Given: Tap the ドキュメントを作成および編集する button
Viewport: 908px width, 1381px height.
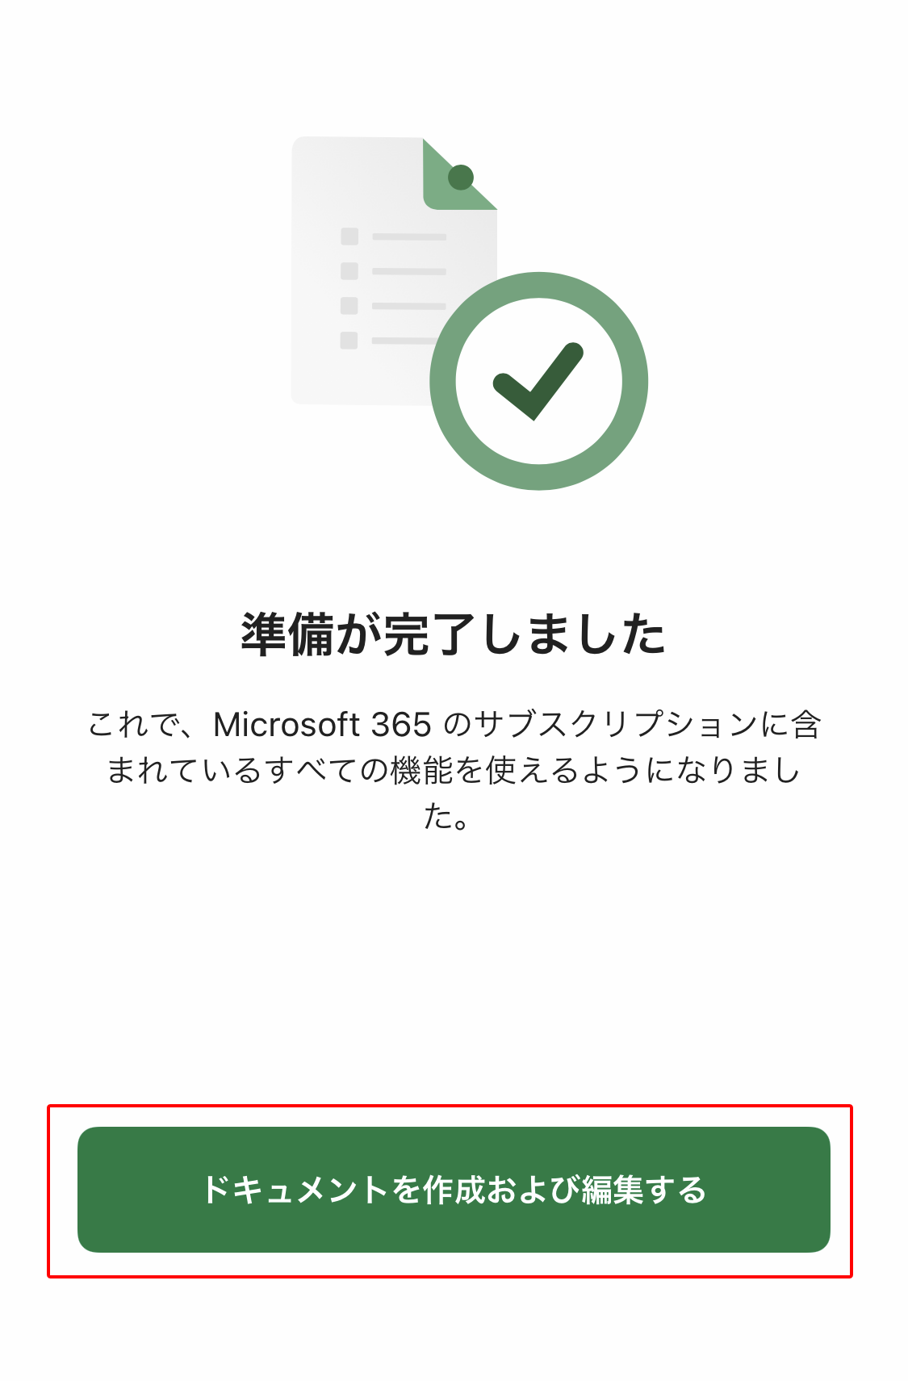Looking at the screenshot, I should [x=454, y=1189].
